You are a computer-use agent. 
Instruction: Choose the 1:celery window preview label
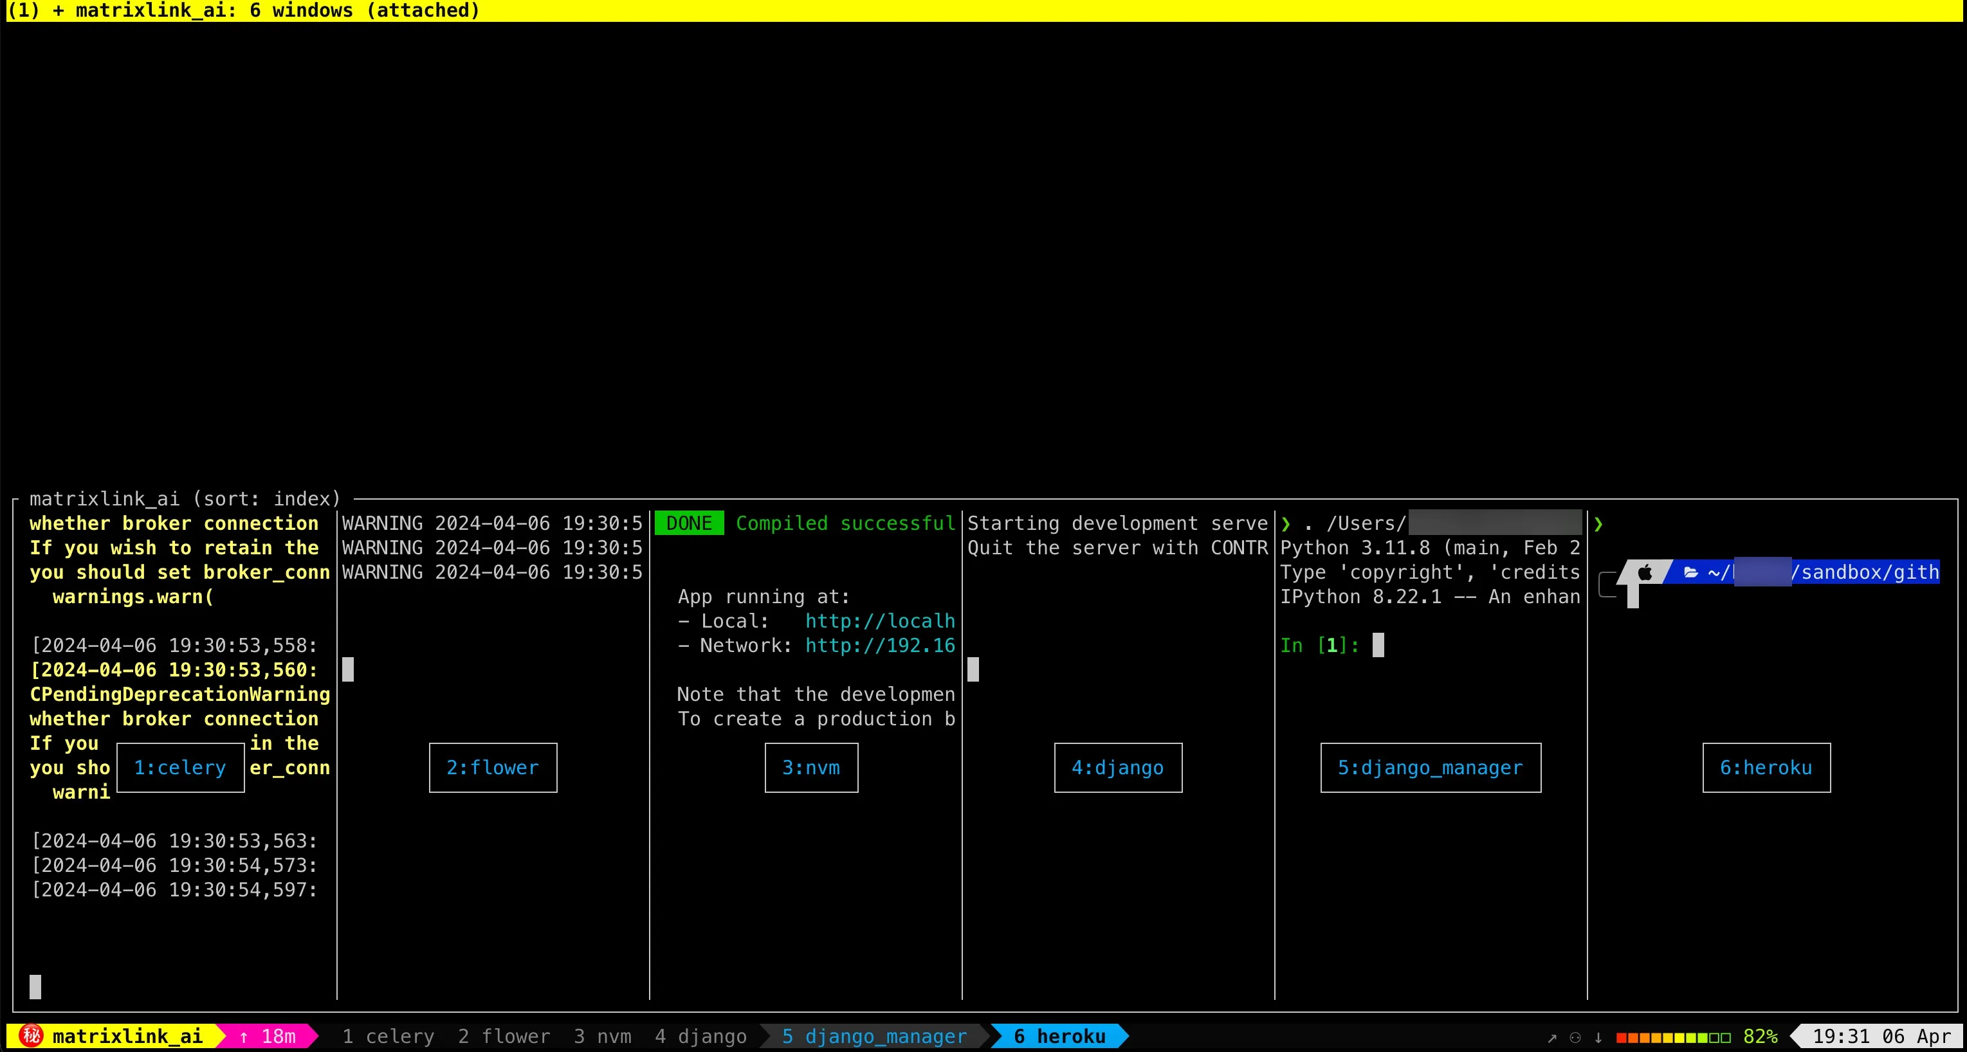coord(180,768)
